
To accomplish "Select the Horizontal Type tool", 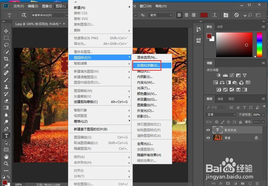I will [x=6, y=136].
